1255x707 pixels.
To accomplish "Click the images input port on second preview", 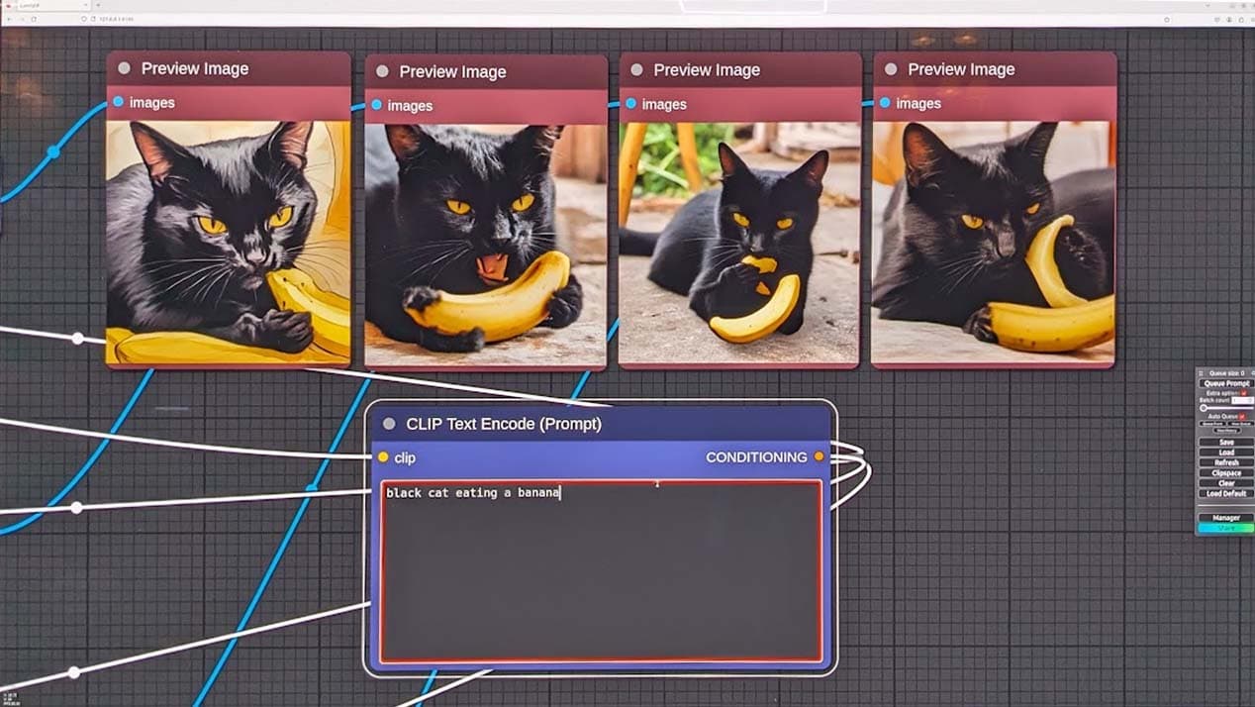I will [376, 105].
